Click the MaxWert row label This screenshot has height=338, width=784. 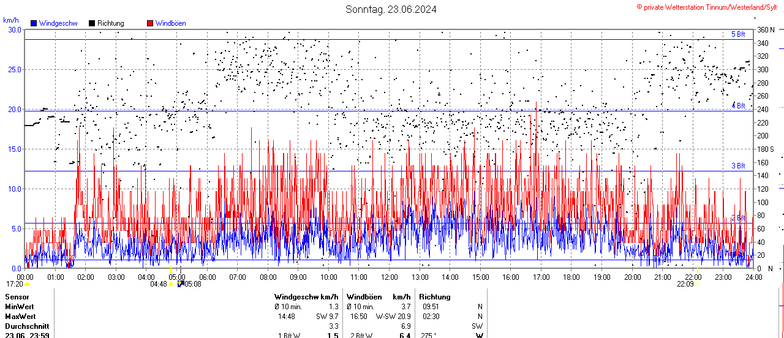(20, 317)
